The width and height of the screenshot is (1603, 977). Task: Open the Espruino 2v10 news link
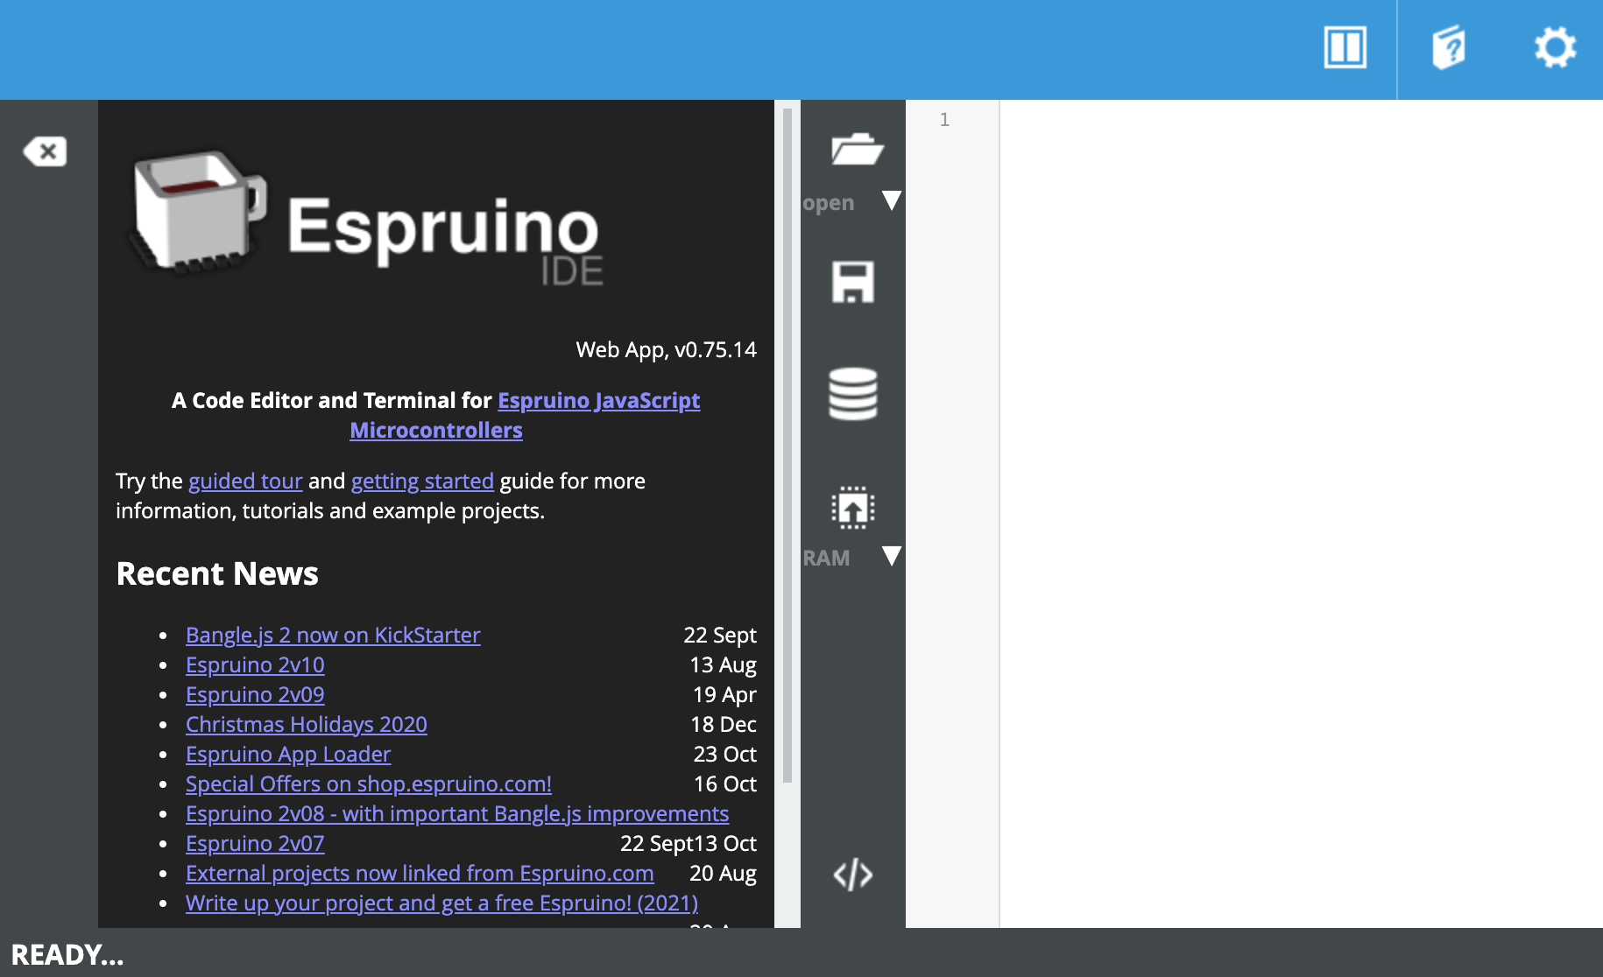click(x=255, y=665)
